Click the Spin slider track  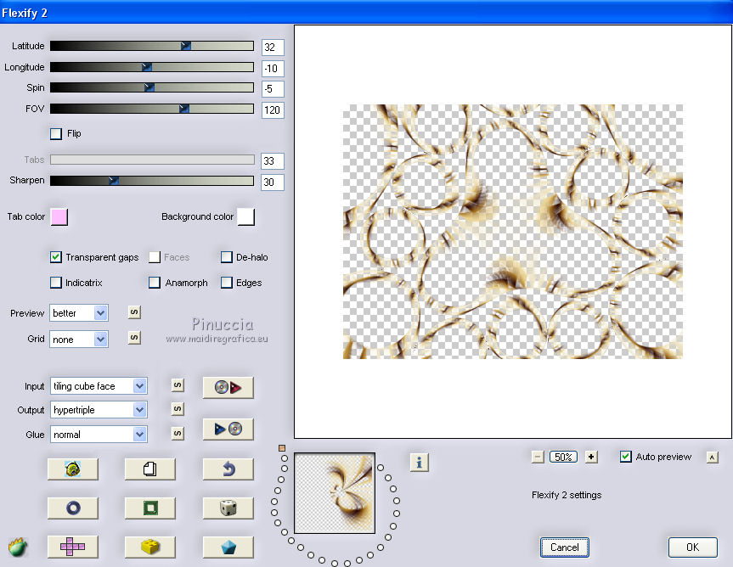(152, 87)
